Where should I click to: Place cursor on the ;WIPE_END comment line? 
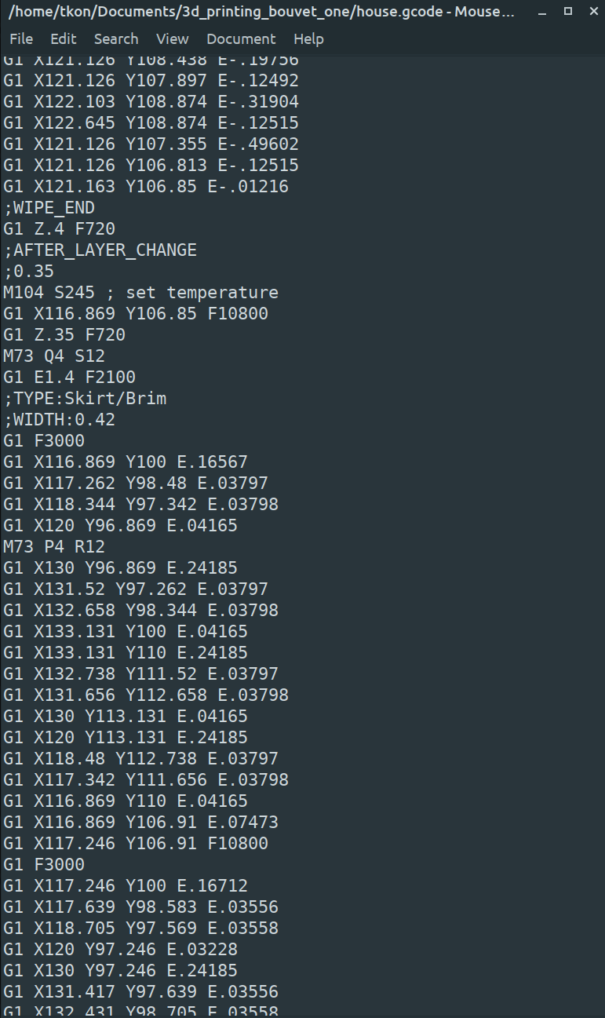[49, 208]
